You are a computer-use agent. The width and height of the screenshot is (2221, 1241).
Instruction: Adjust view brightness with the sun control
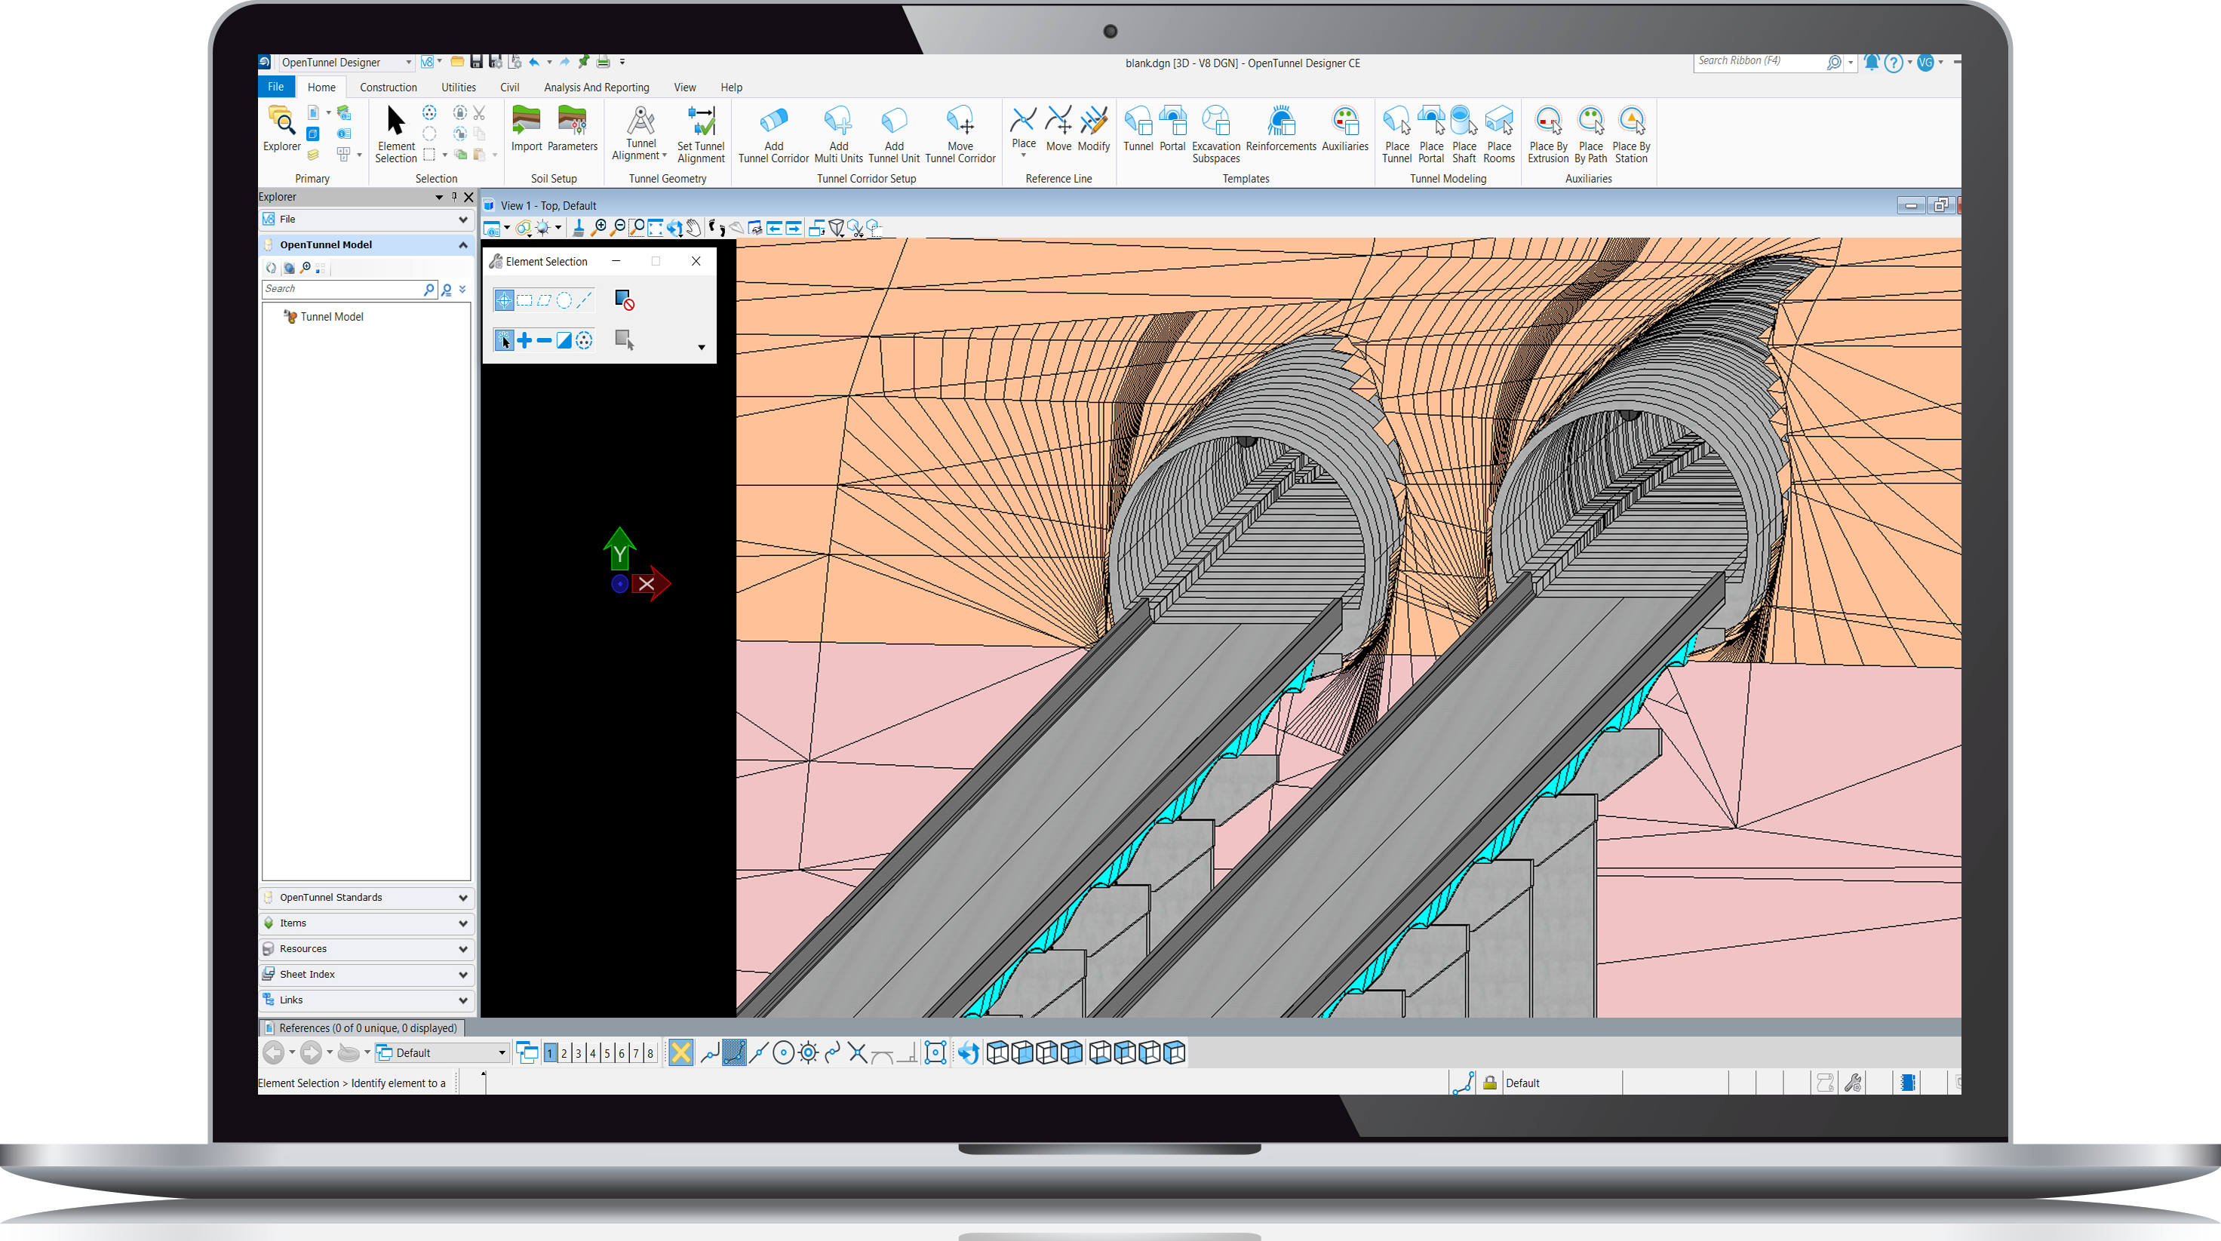click(543, 228)
